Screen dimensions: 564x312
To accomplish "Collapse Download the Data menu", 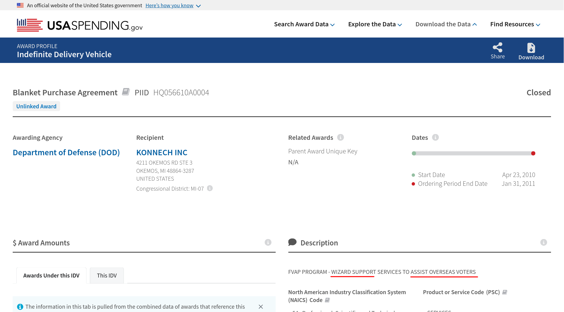I will (446, 24).
